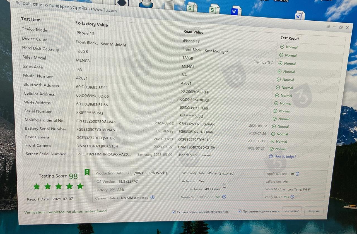Viewport: 357px width, 234px height.
Task: Click the Testing Score 98 value
Action: click(73, 176)
